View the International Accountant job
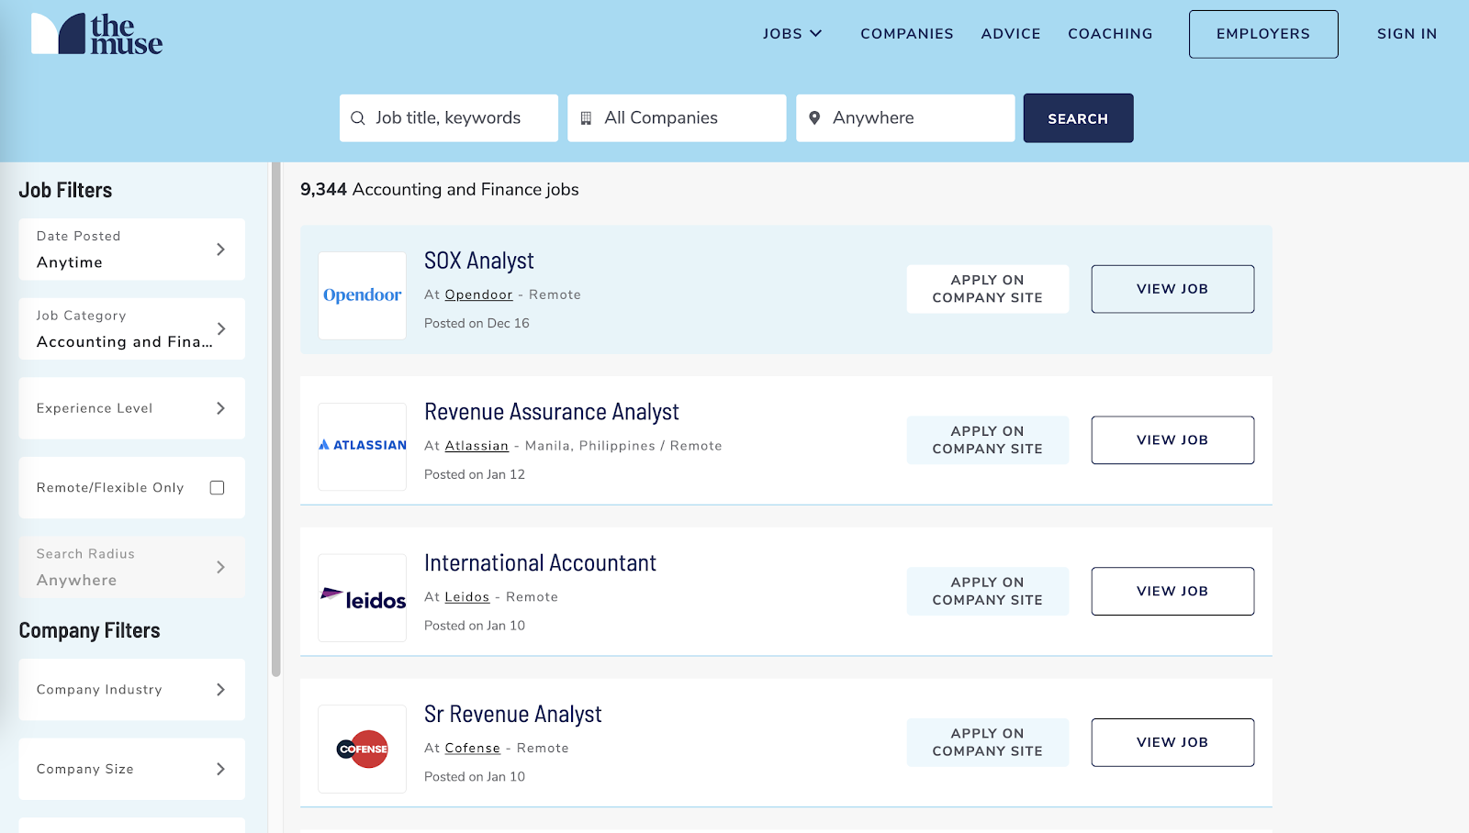Image resolution: width=1469 pixels, height=833 pixels. [1172, 592]
